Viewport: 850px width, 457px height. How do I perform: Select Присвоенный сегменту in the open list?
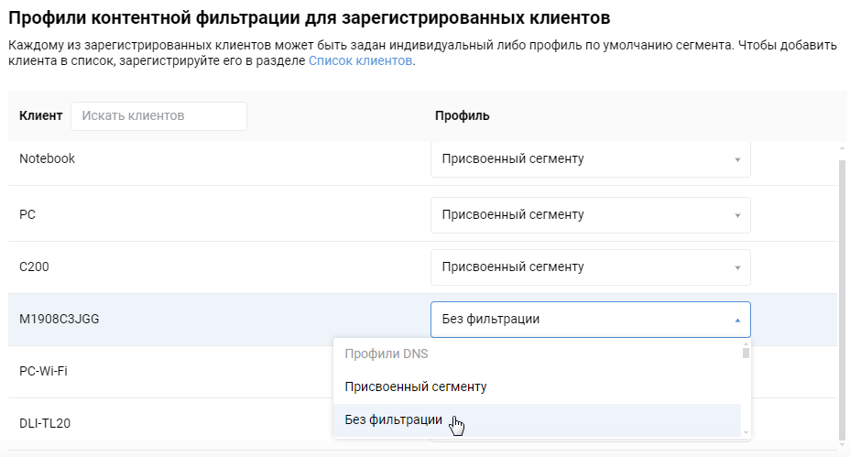[x=415, y=386]
